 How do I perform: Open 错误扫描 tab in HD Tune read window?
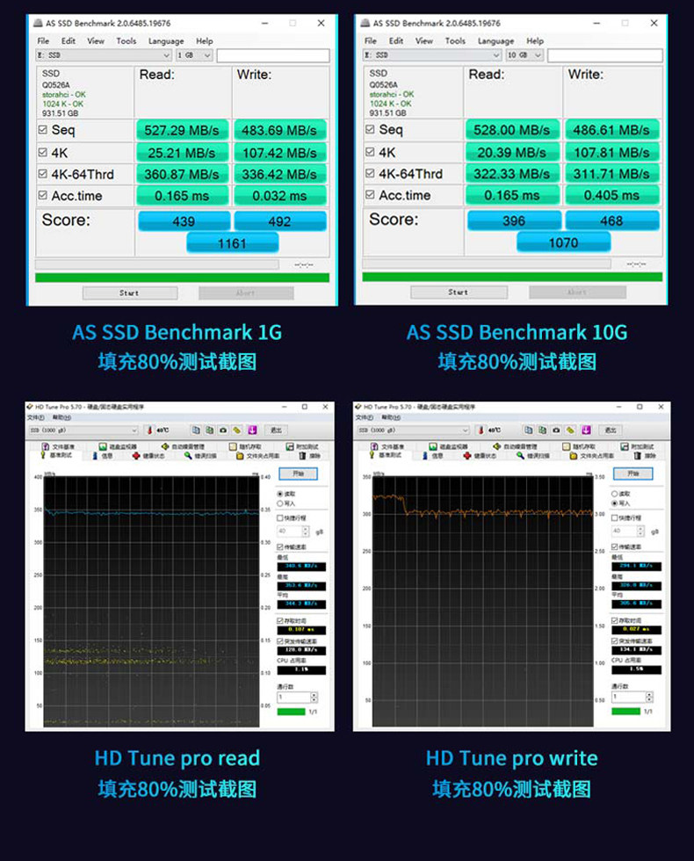click(x=200, y=456)
